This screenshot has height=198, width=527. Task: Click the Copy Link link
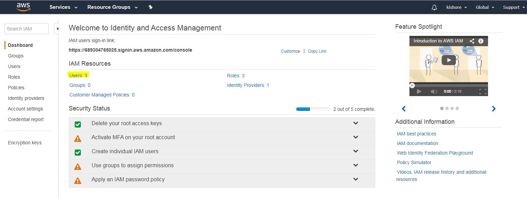point(317,51)
